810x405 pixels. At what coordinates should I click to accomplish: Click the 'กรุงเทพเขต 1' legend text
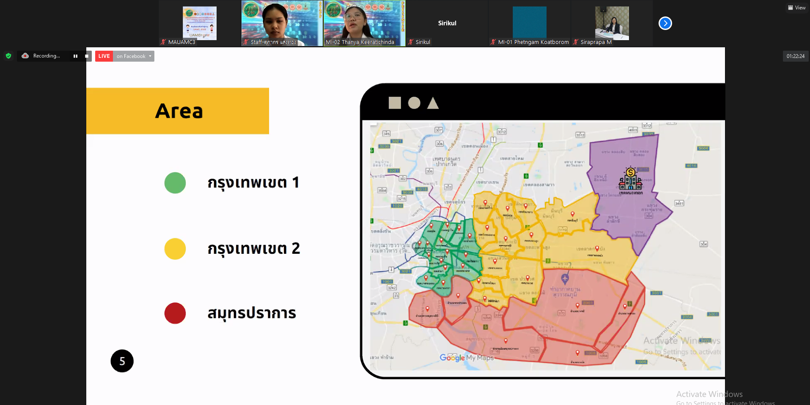(x=253, y=183)
